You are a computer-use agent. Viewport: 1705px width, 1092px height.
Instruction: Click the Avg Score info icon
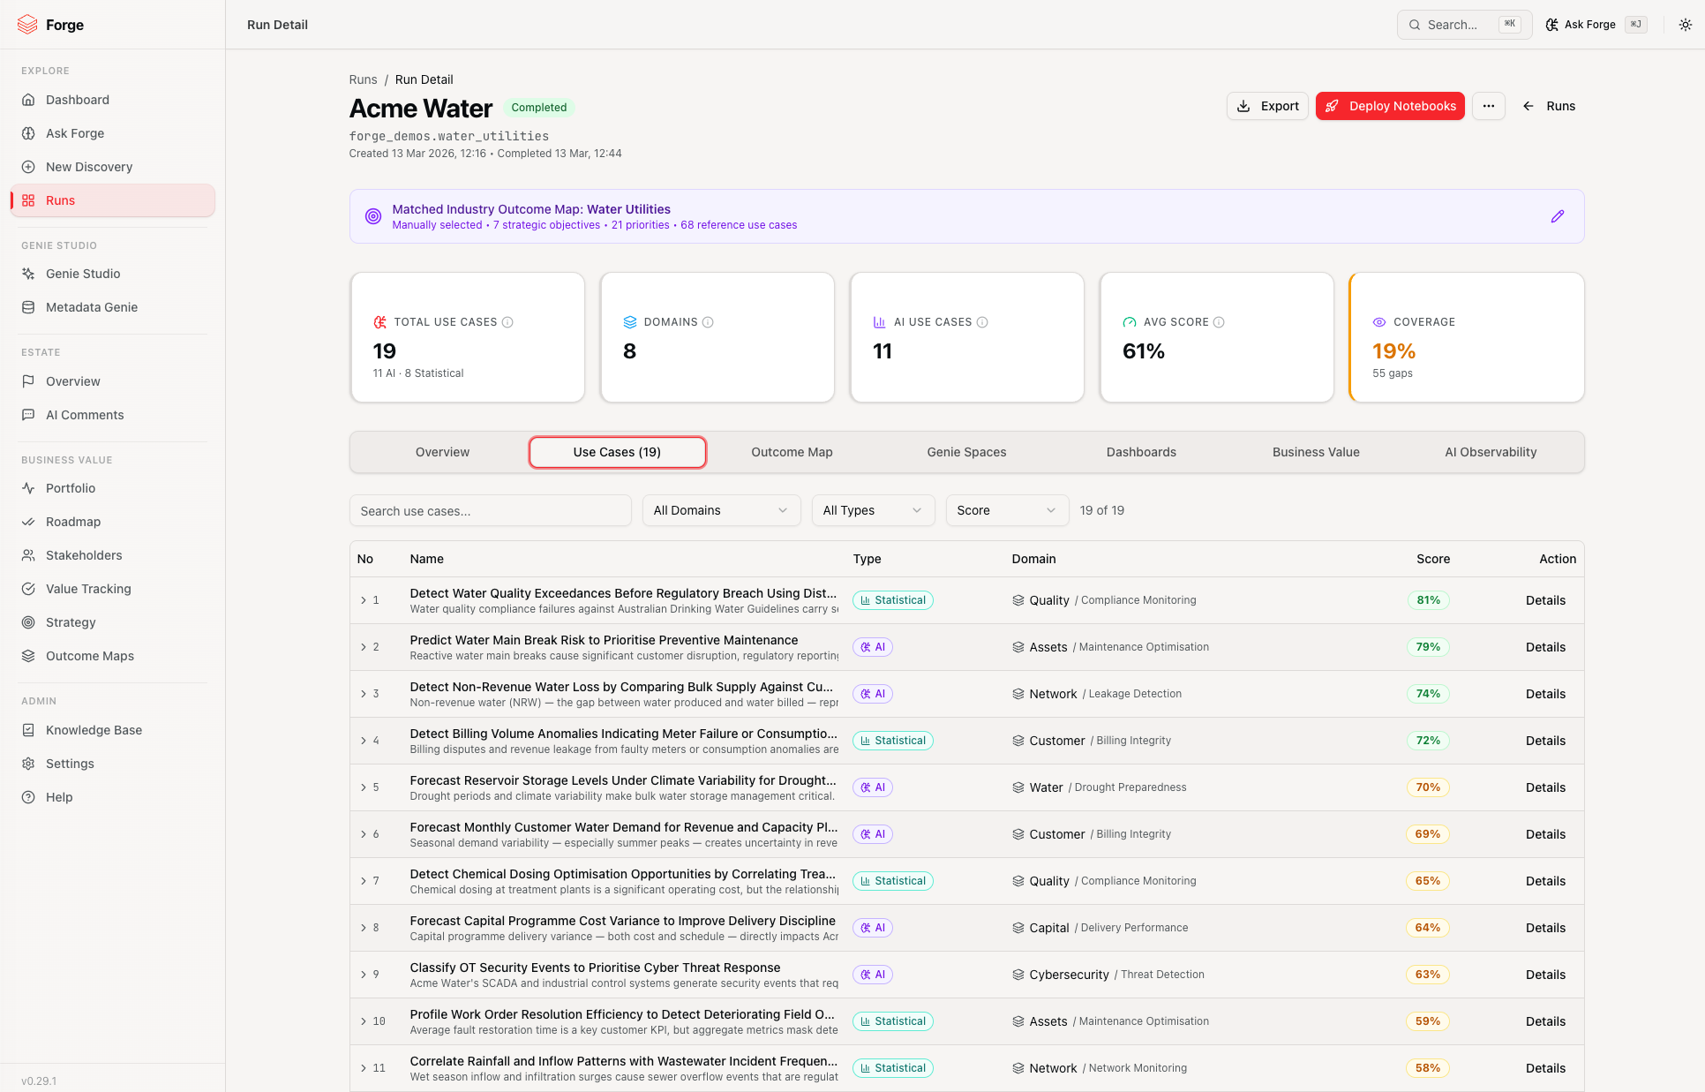1219,322
